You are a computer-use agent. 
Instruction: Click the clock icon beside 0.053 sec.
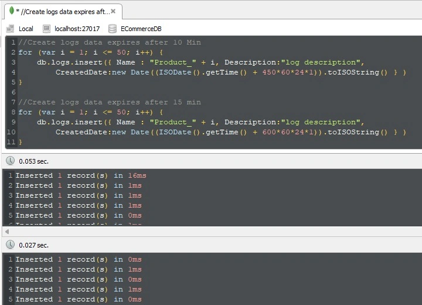10,161
